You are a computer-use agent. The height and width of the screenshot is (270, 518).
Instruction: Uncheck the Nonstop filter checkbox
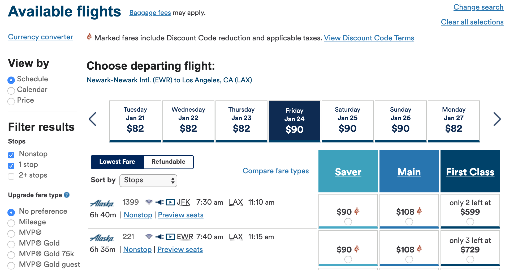pyautogui.click(x=11, y=155)
